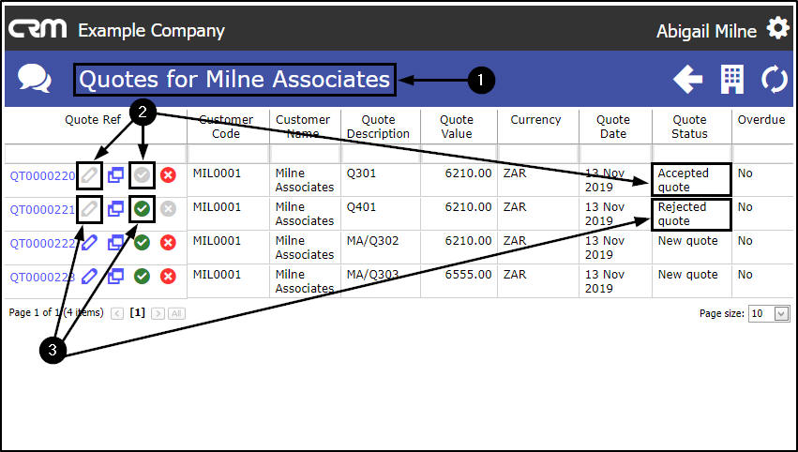The image size is (798, 452).
Task: Click the All pages pager button
Action: pyautogui.click(x=176, y=313)
